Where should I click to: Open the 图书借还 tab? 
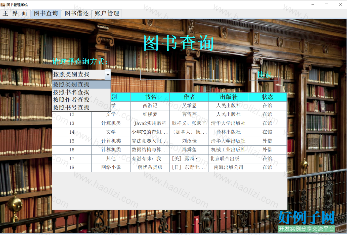tap(76, 13)
